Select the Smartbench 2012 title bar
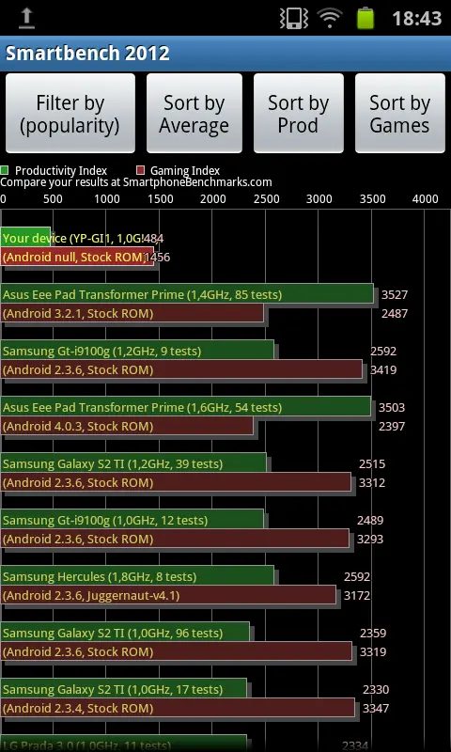The width and height of the screenshot is (451, 752). (225, 54)
